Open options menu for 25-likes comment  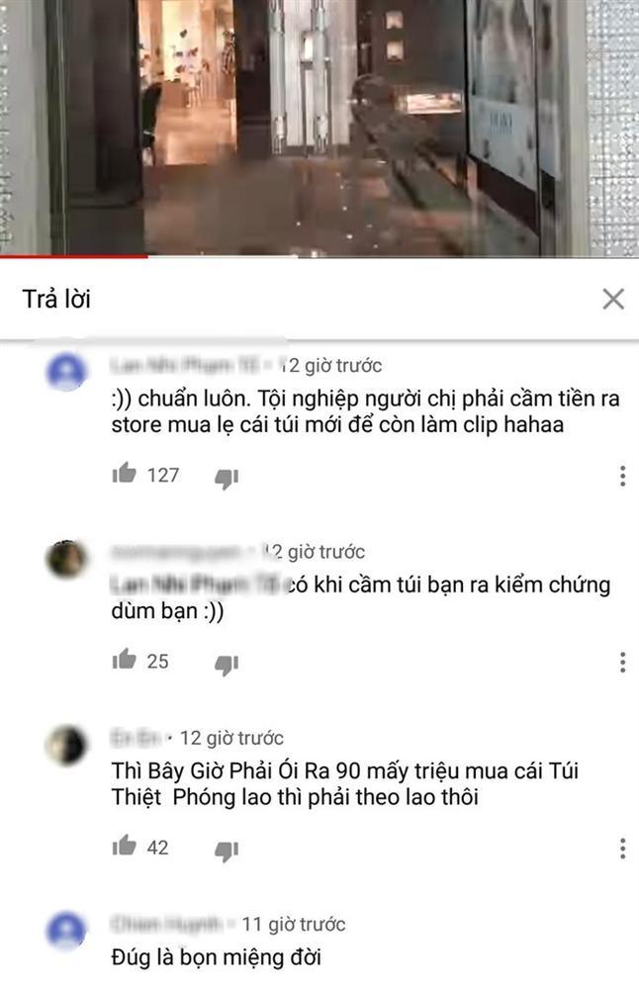click(x=622, y=663)
